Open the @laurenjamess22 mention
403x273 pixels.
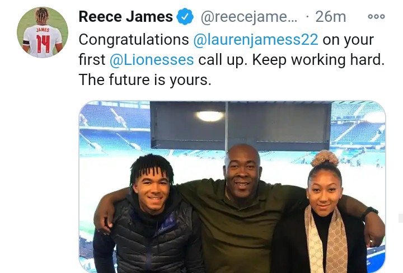tap(256, 40)
